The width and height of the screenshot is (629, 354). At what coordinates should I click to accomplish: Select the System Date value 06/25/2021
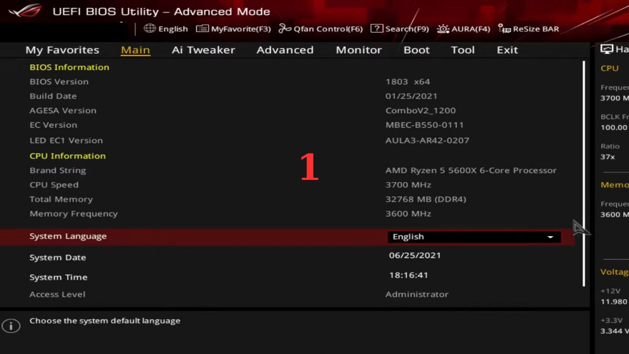(415, 256)
